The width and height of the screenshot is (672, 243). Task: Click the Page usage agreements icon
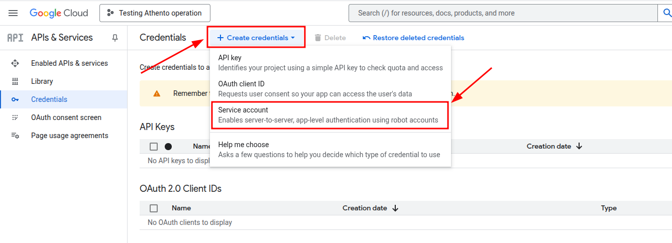coord(15,136)
